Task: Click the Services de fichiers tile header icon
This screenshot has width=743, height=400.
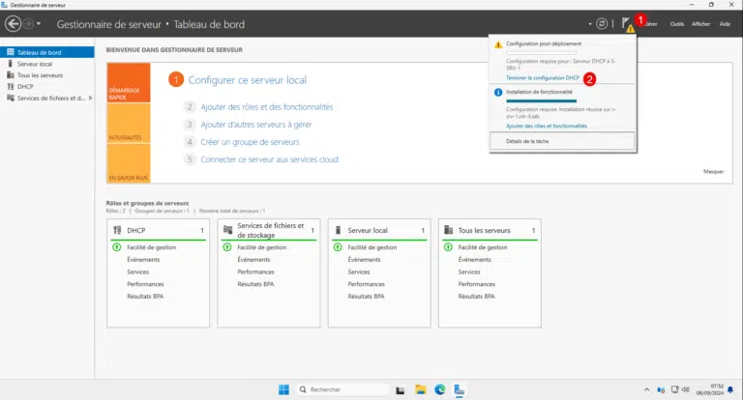Action: (x=228, y=230)
